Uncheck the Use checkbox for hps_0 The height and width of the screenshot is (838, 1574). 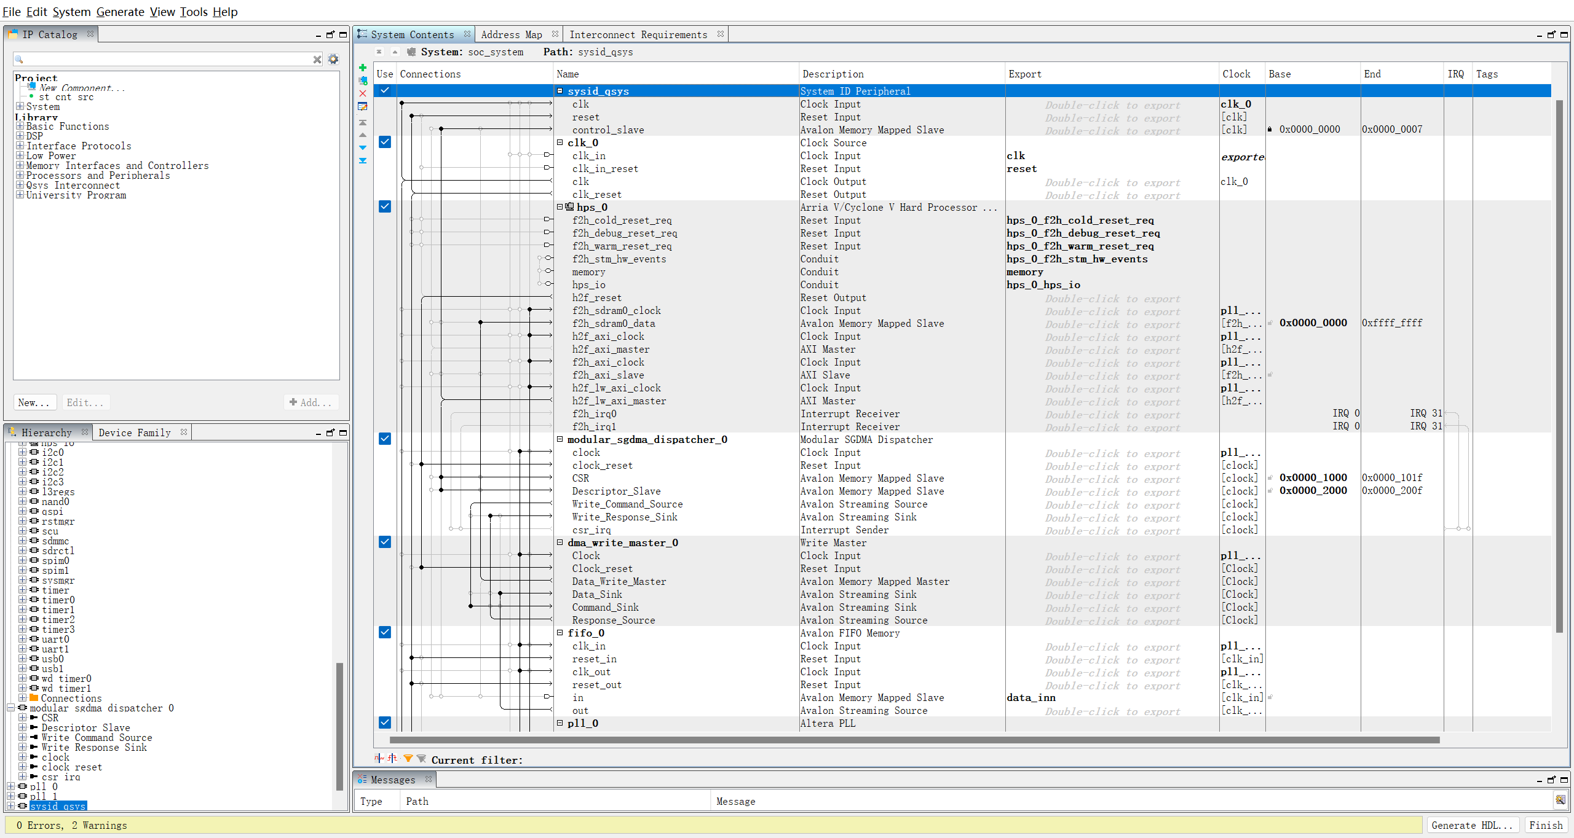pos(385,206)
